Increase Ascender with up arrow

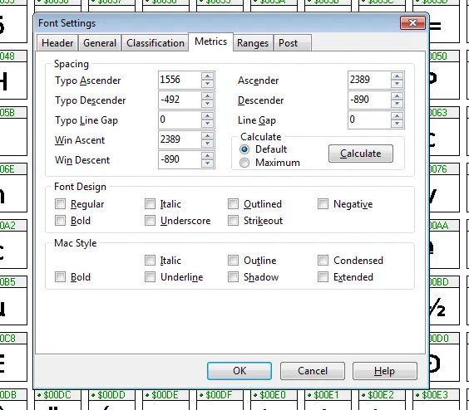(397, 76)
